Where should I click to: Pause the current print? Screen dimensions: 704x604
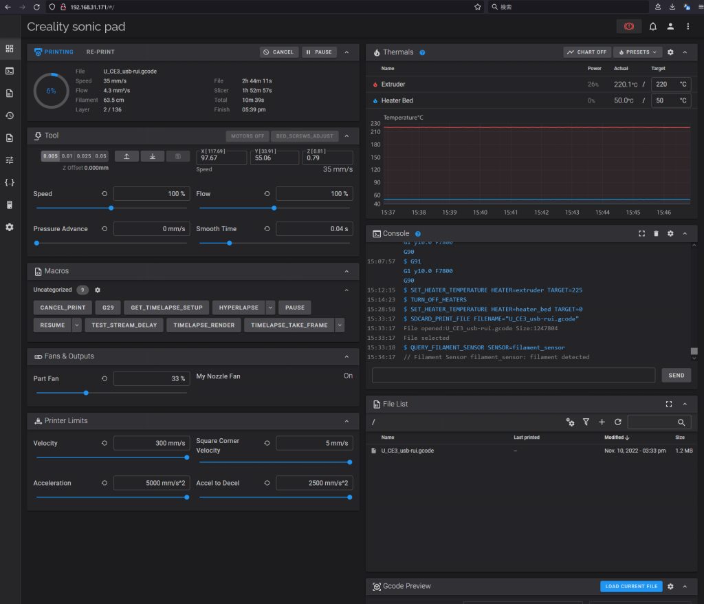point(319,52)
